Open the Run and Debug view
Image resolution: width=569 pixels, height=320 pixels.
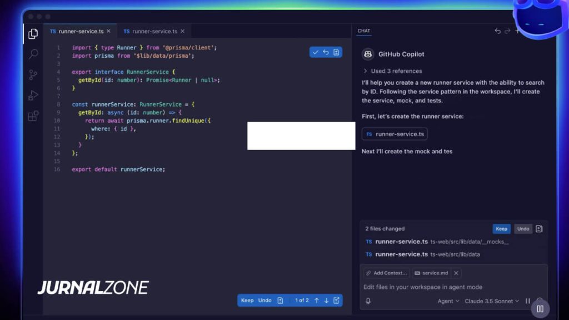(x=33, y=95)
